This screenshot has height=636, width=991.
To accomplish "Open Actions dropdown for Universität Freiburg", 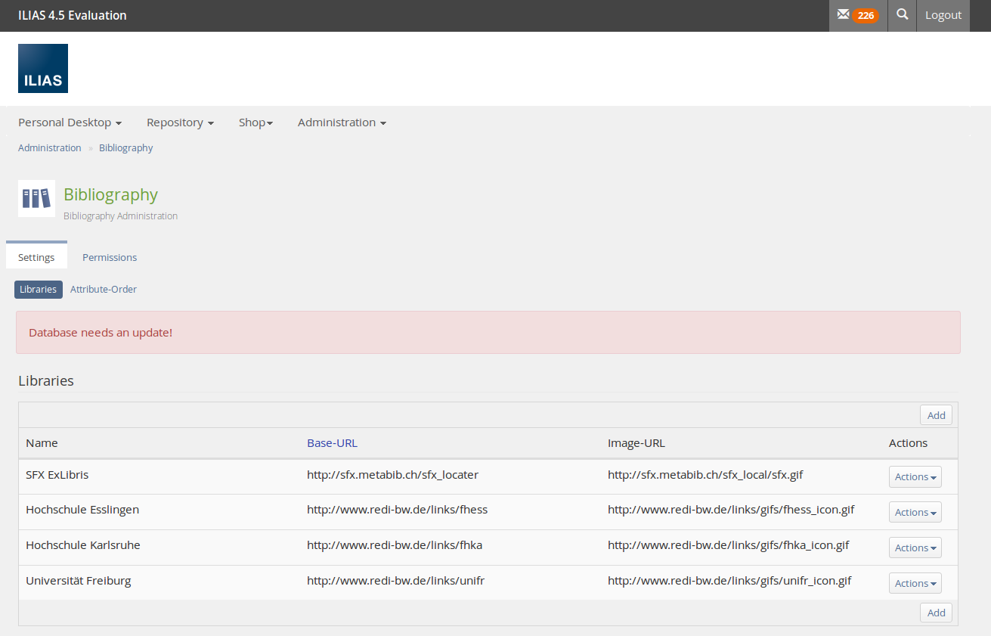I will pos(915,584).
